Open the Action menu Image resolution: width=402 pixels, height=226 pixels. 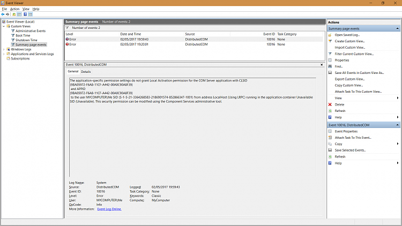tap(14, 9)
